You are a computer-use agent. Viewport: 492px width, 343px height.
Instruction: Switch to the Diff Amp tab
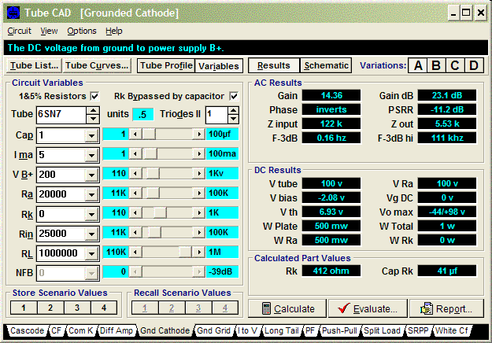[x=116, y=330]
